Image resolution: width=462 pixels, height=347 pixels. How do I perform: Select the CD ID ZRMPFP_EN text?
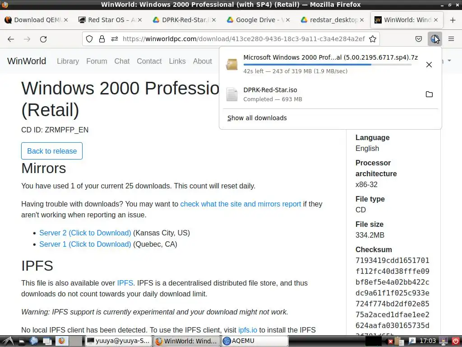tap(55, 130)
